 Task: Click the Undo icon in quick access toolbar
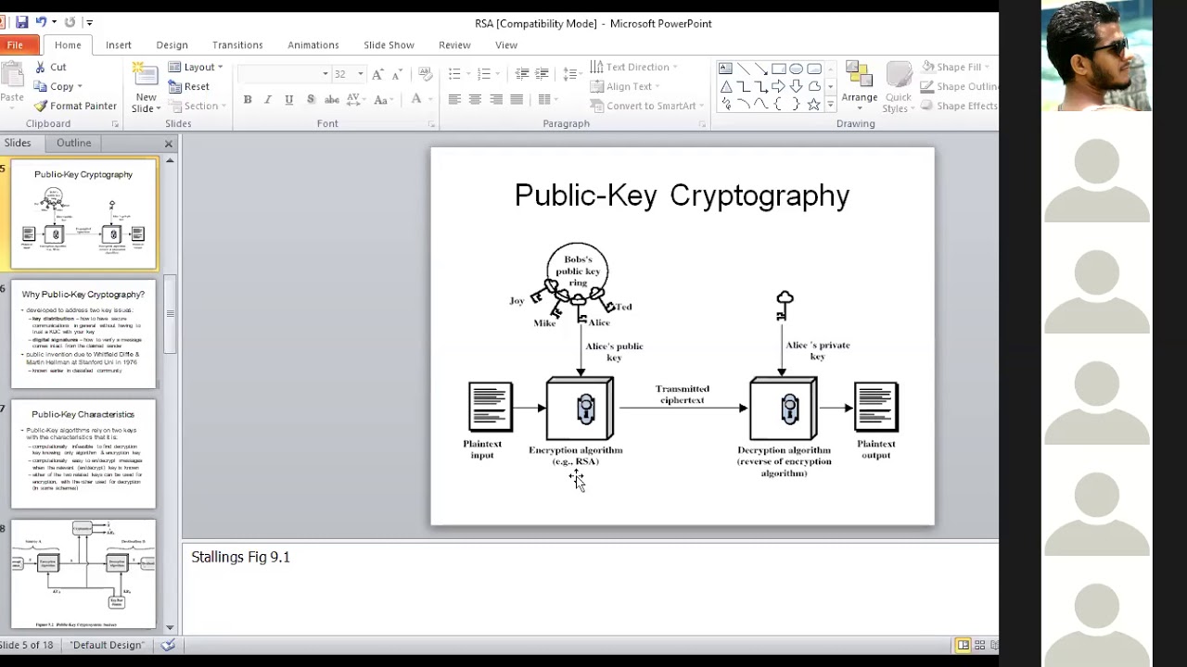point(41,21)
